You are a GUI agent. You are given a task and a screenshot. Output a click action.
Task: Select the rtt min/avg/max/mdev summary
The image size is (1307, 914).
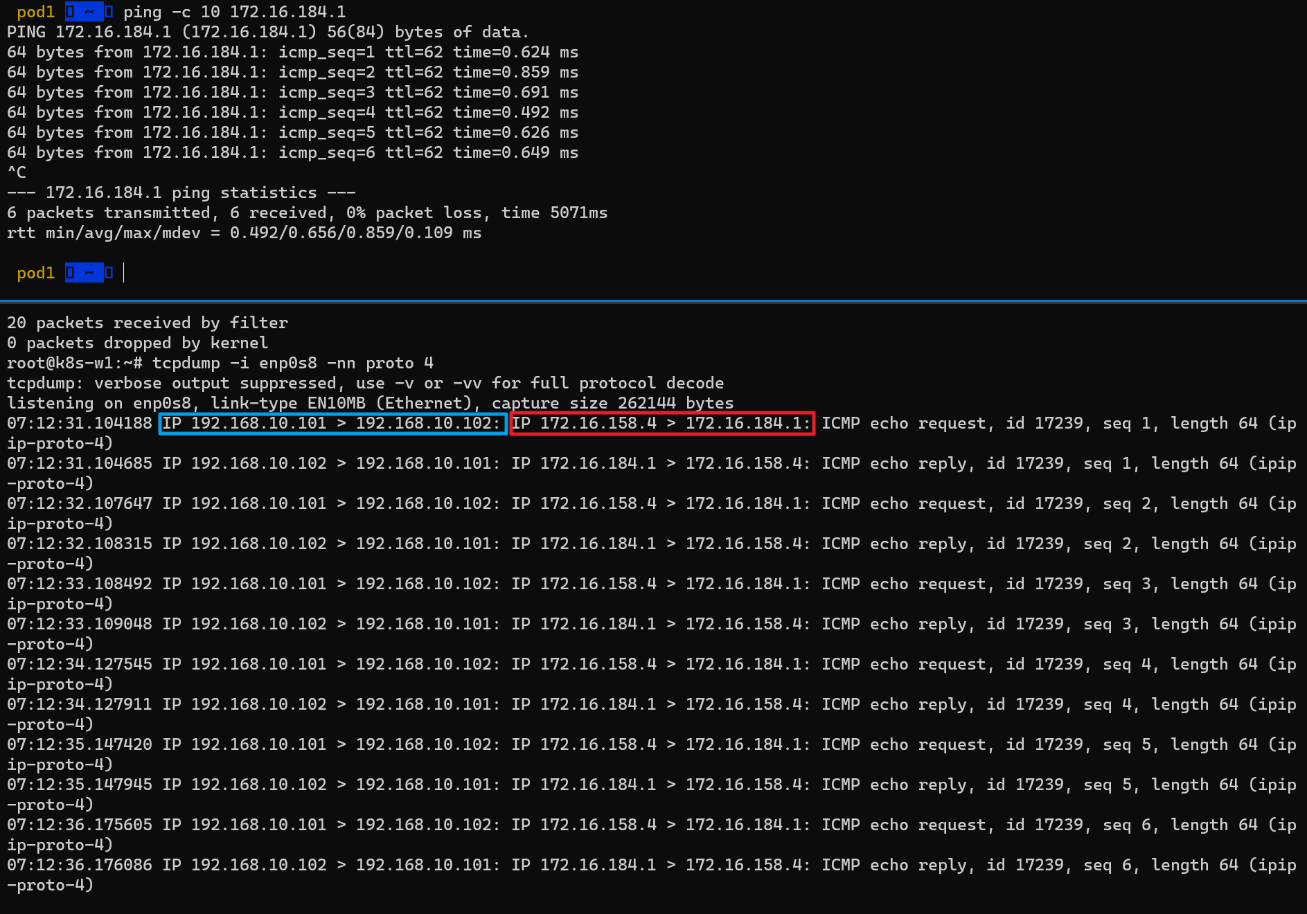[x=242, y=233]
